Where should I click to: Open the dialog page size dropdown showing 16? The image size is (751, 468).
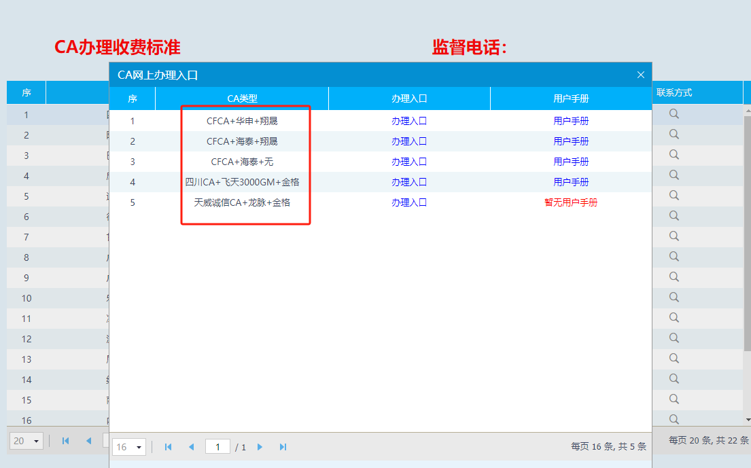click(129, 447)
